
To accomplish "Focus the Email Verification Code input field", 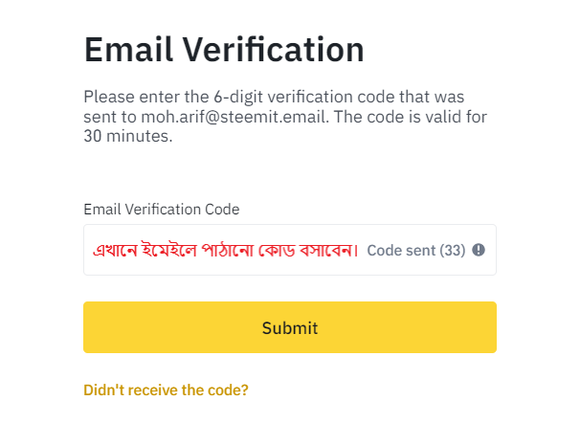I will 290,250.
